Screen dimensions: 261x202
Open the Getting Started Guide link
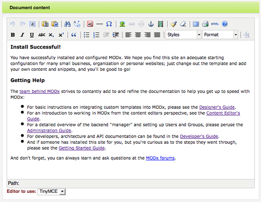(82, 148)
